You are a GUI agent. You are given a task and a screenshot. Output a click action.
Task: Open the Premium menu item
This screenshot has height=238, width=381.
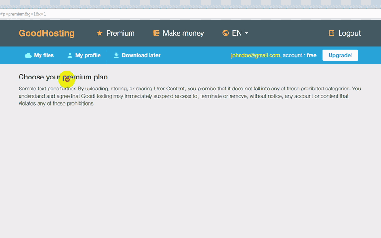(120, 33)
